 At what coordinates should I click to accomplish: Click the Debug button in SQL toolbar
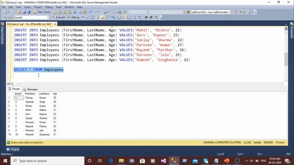(x=73, y=17)
